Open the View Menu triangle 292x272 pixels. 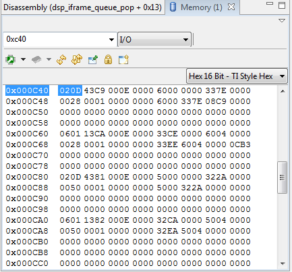(282, 21)
